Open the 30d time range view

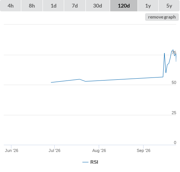pyautogui.click(x=98, y=6)
